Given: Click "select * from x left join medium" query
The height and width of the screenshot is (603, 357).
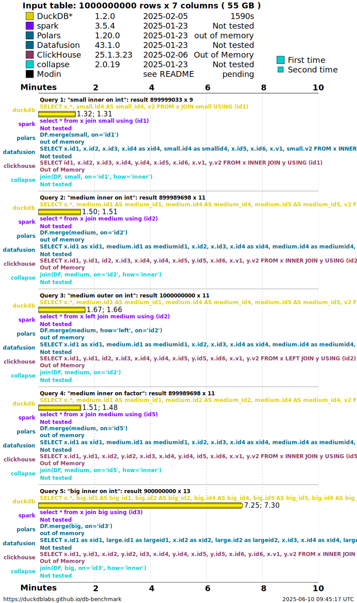Looking at the screenshot, I should [x=105, y=316].
